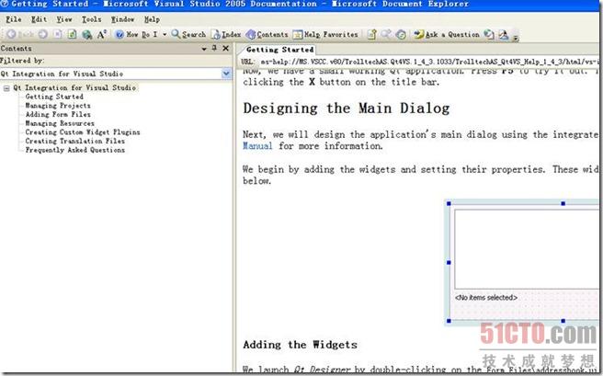
Task: Open the Edit menu
Action: pos(39,19)
